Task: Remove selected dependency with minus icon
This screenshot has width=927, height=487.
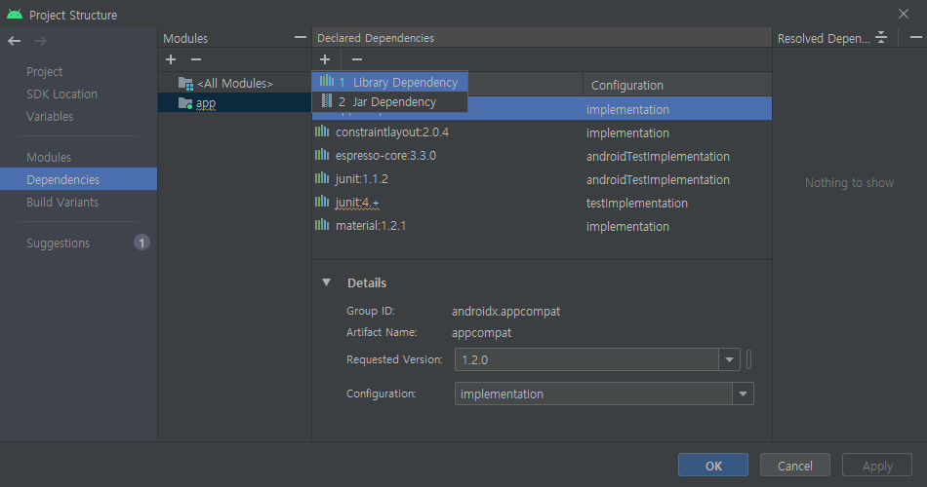Action: [356, 59]
